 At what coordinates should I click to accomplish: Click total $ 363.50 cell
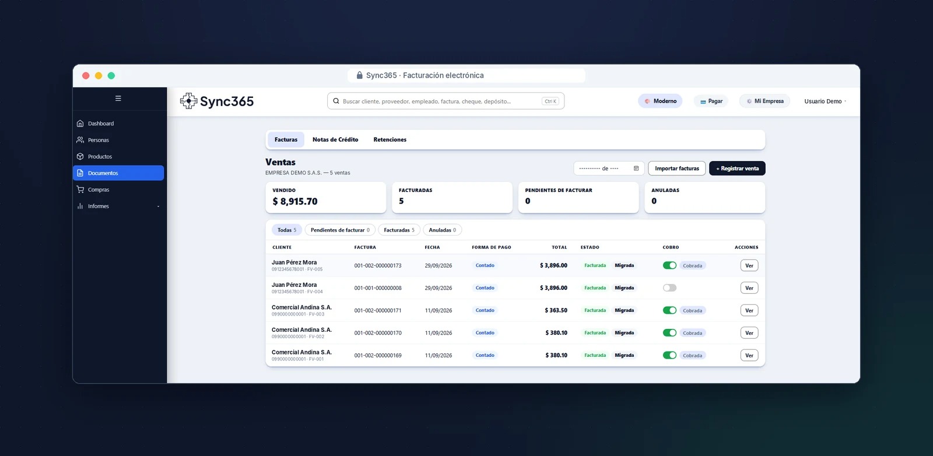pyautogui.click(x=556, y=310)
